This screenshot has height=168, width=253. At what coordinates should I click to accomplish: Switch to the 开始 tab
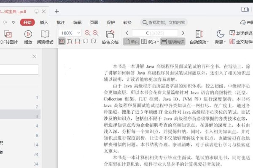[27, 22]
